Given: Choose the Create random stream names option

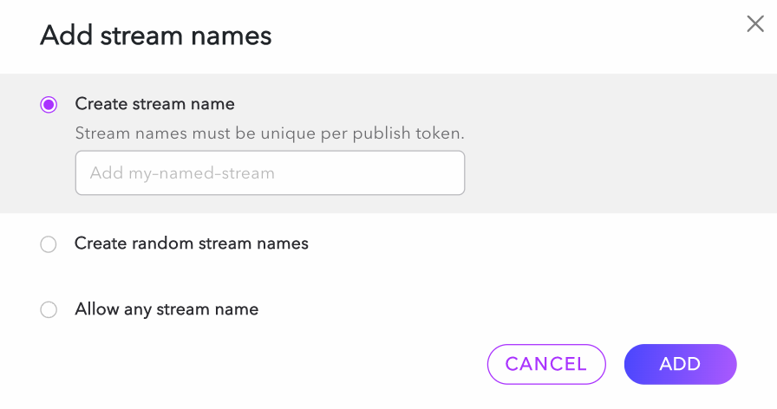Looking at the screenshot, I should pos(49,244).
